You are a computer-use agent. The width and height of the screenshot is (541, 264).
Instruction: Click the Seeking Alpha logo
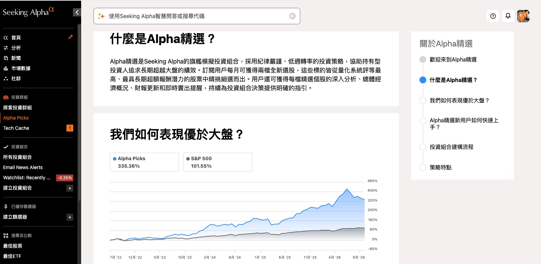click(x=29, y=12)
